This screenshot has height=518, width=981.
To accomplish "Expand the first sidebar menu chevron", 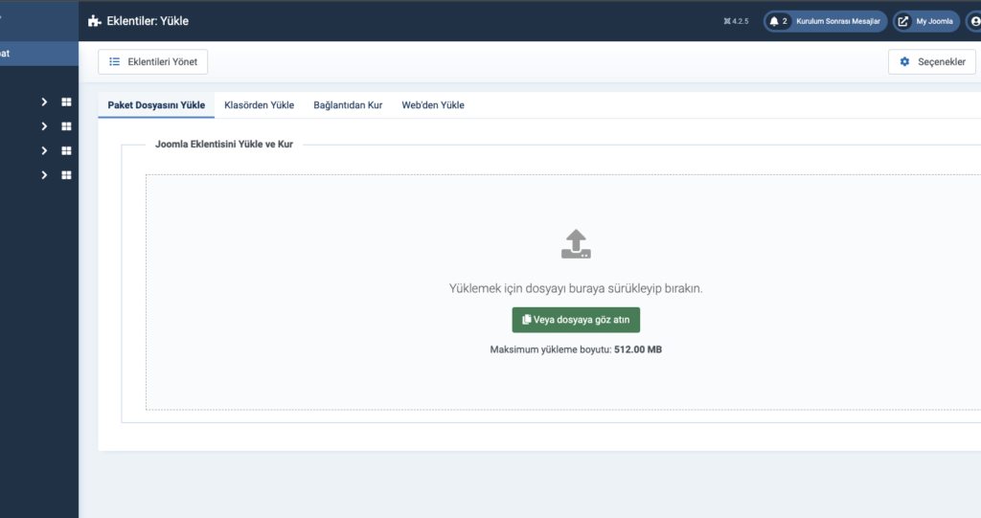I will (44, 102).
